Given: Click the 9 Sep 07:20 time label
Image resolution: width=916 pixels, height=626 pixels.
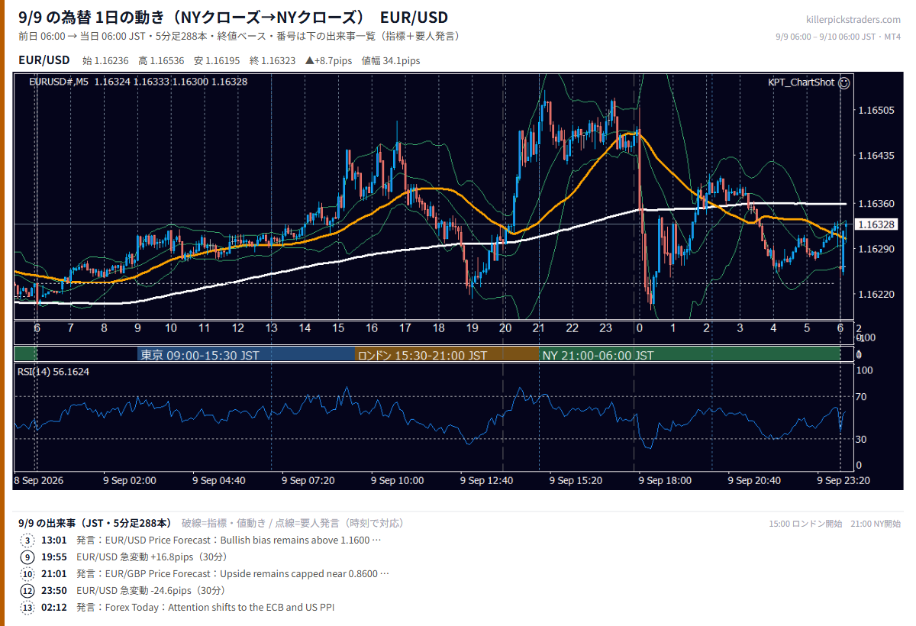Looking at the screenshot, I should tap(308, 480).
